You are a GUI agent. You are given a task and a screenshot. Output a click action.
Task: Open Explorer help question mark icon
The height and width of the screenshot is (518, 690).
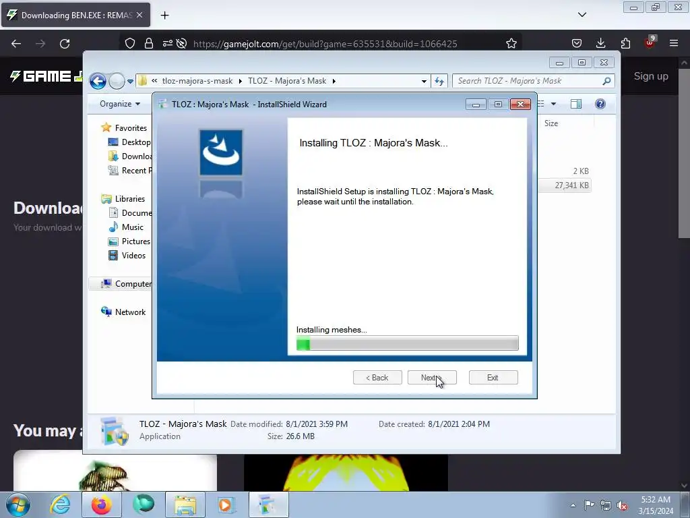click(x=600, y=104)
